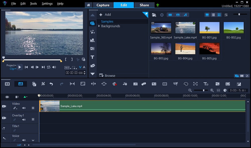The image size is (251, 148).
Task: Select the Sample_360.mp4 thumbnail
Action: (x=161, y=28)
